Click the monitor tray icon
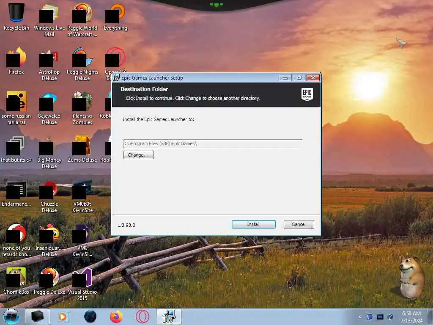The image size is (433, 325). point(380,317)
